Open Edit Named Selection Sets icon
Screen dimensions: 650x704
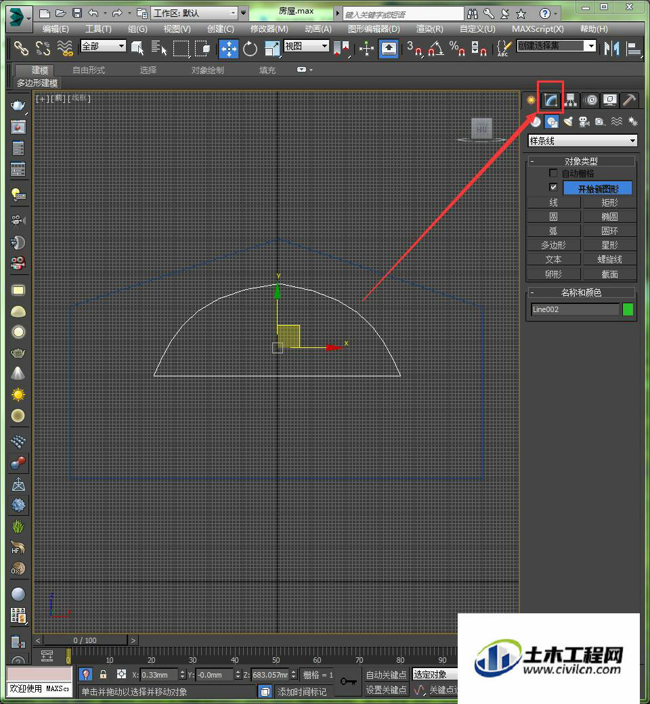504,48
